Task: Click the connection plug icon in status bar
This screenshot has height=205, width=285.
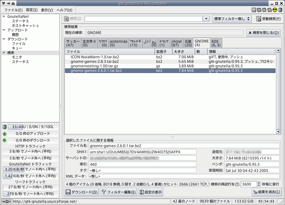Action: tap(6, 201)
